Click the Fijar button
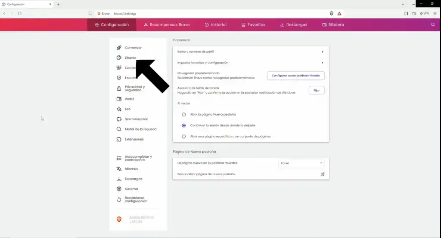 pos(317,90)
